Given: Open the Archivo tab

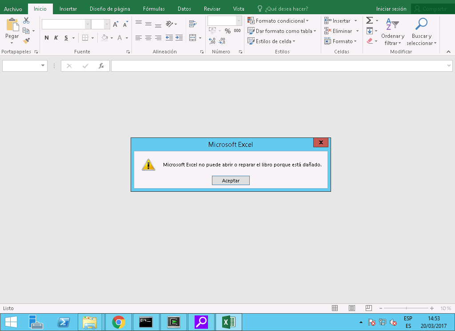Looking at the screenshot, I should point(13,9).
